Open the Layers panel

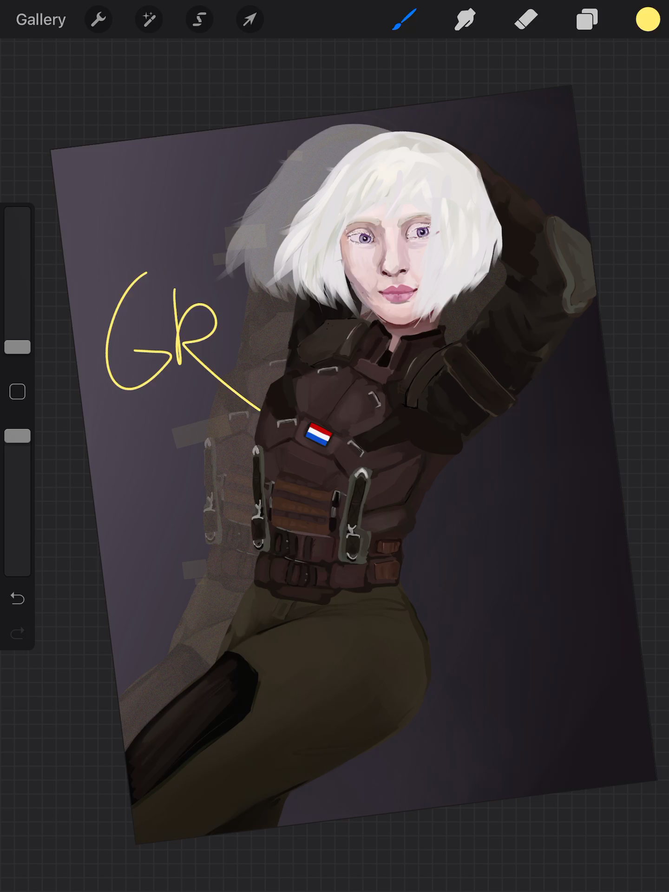[587, 20]
